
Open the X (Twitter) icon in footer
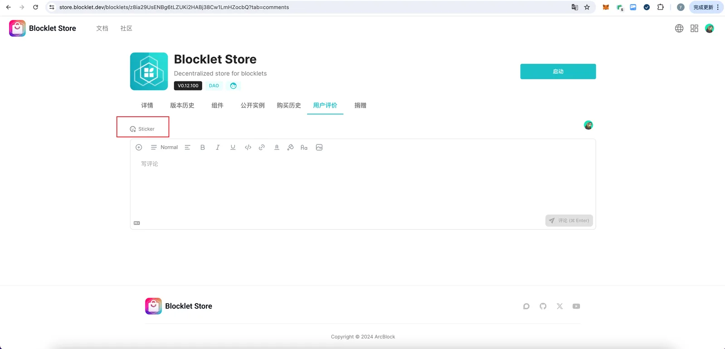560,306
